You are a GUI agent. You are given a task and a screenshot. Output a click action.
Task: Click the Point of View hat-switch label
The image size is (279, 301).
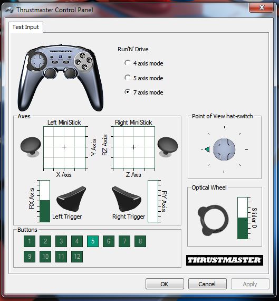click(223, 116)
